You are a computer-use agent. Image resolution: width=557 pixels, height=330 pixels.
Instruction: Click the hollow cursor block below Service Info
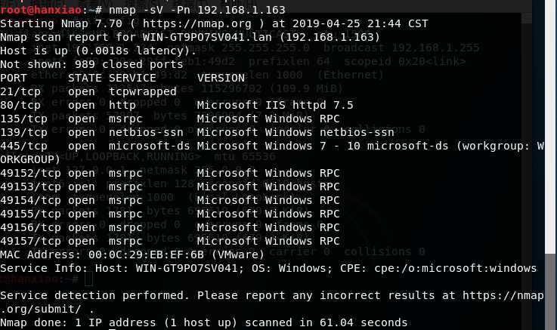tap(89, 279)
